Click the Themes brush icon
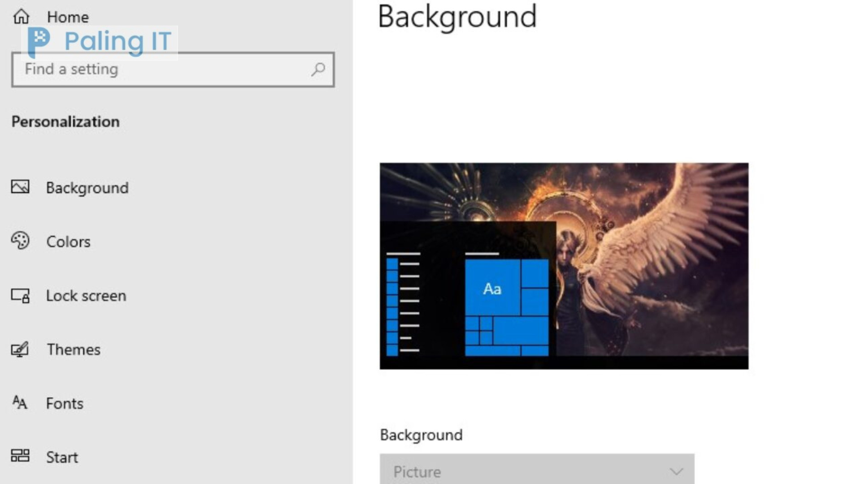This screenshot has height=484, width=861. pyautogui.click(x=20, y=349)
